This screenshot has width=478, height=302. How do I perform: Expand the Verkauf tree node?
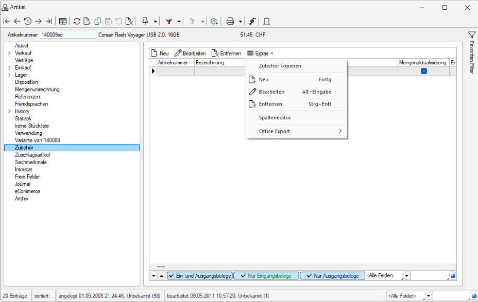(x=9, y=53)
